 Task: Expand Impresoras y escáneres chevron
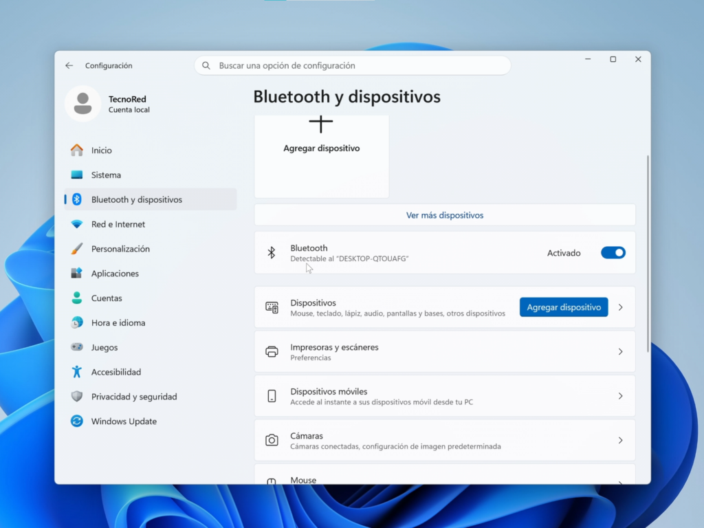click(x=621, y=351)
